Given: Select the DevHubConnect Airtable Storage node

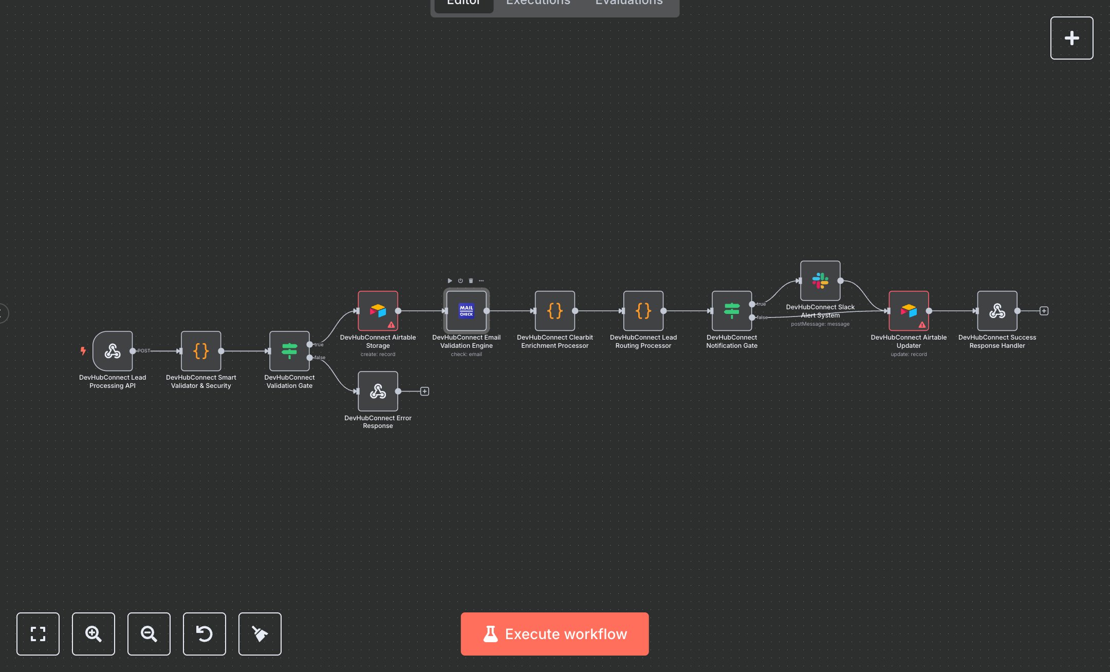Looking at the screenshot, I should coord(378,311).
